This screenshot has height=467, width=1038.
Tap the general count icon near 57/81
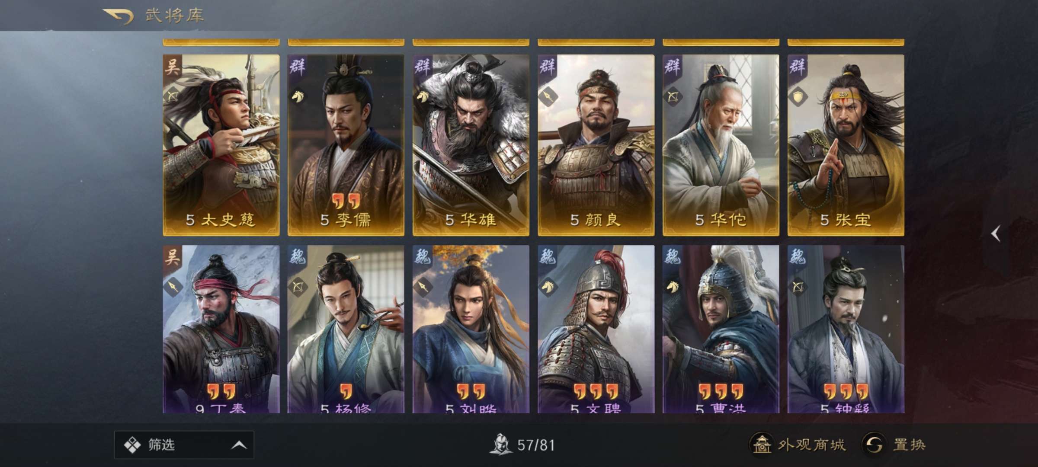click(x=501, y=445)
